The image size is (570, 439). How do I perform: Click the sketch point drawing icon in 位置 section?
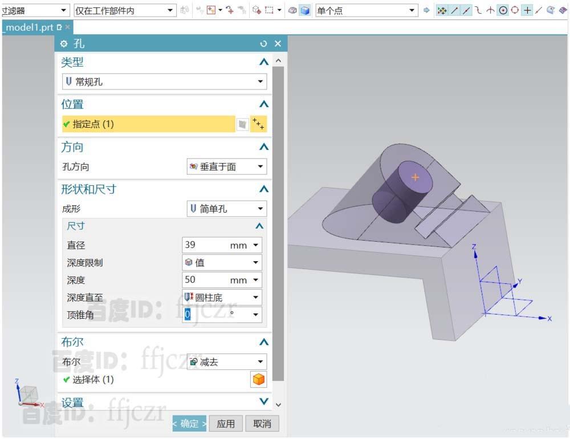[x=243, y=124]
